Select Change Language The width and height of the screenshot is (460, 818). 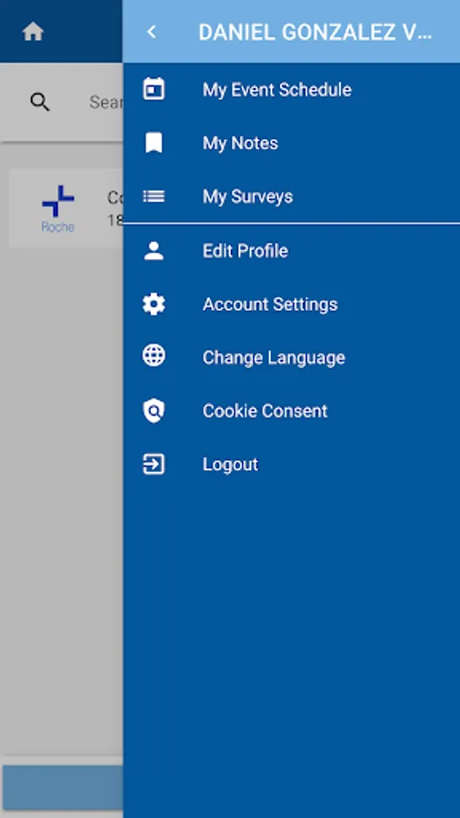[292, 357]
